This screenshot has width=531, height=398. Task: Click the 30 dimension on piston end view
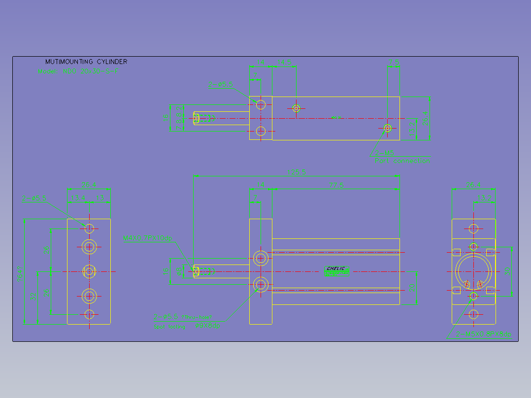507,271
